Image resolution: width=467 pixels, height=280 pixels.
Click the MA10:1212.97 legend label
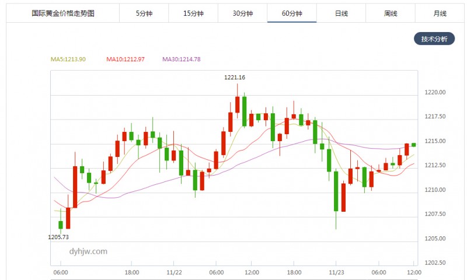[126, 59]
